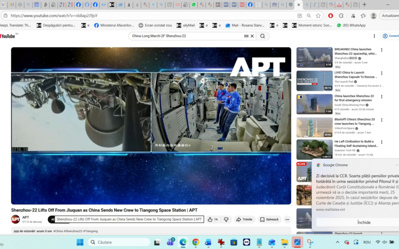Open Ecran scindat nou bookmark
The height and width of the screenshot is (249, 399).
pos(155,25)
